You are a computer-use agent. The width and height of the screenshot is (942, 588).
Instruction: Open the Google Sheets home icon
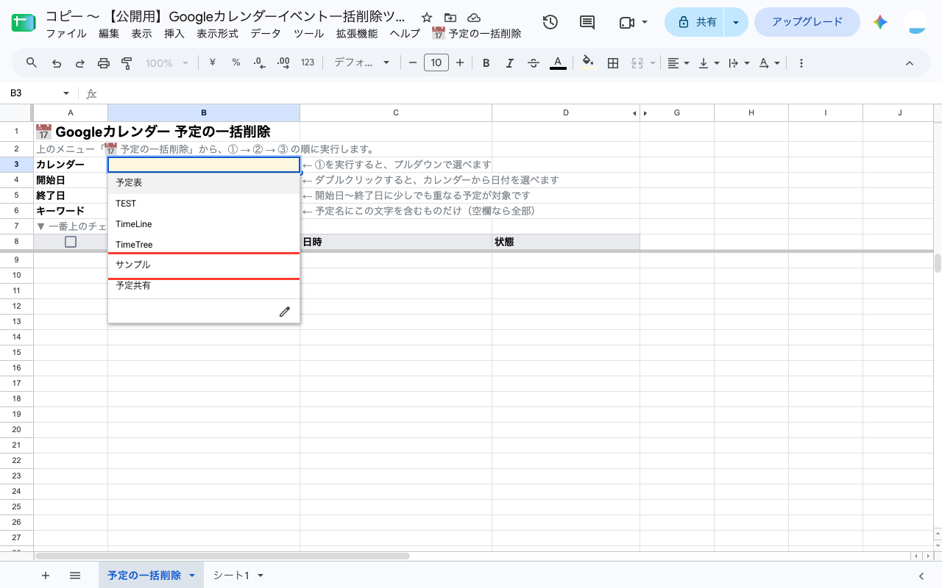coord(24,23)
